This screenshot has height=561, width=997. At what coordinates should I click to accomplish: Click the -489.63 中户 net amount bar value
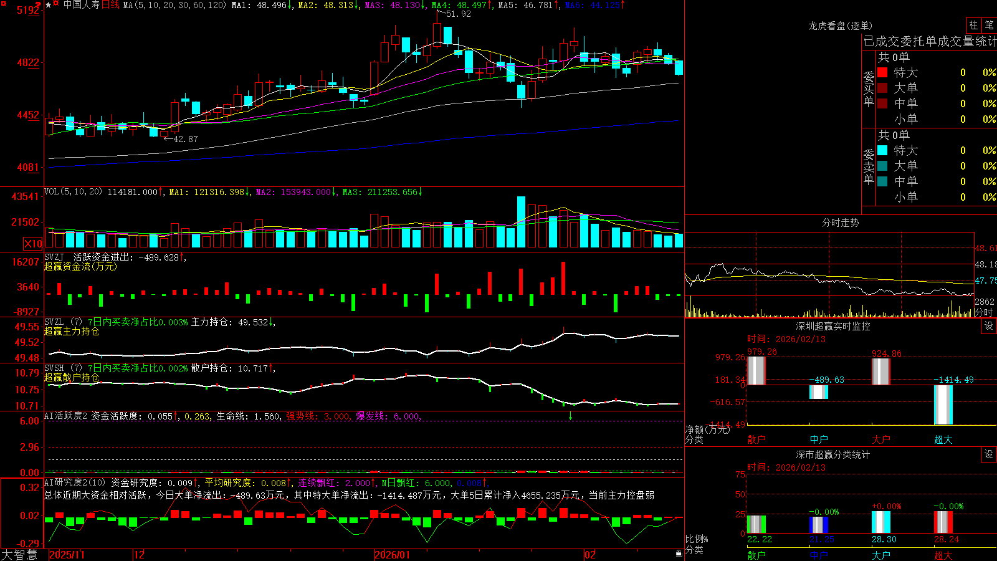[827, 380]
